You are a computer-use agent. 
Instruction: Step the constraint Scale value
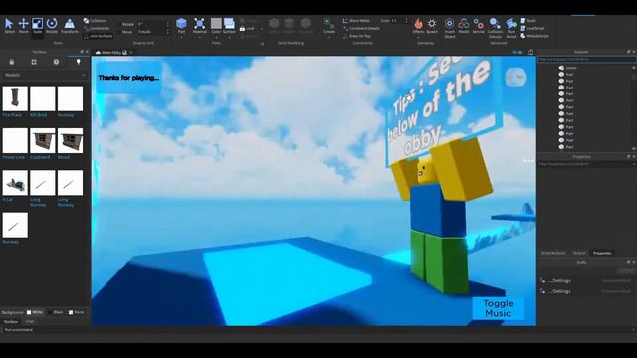pyautogui.click(x=406, y=20)
